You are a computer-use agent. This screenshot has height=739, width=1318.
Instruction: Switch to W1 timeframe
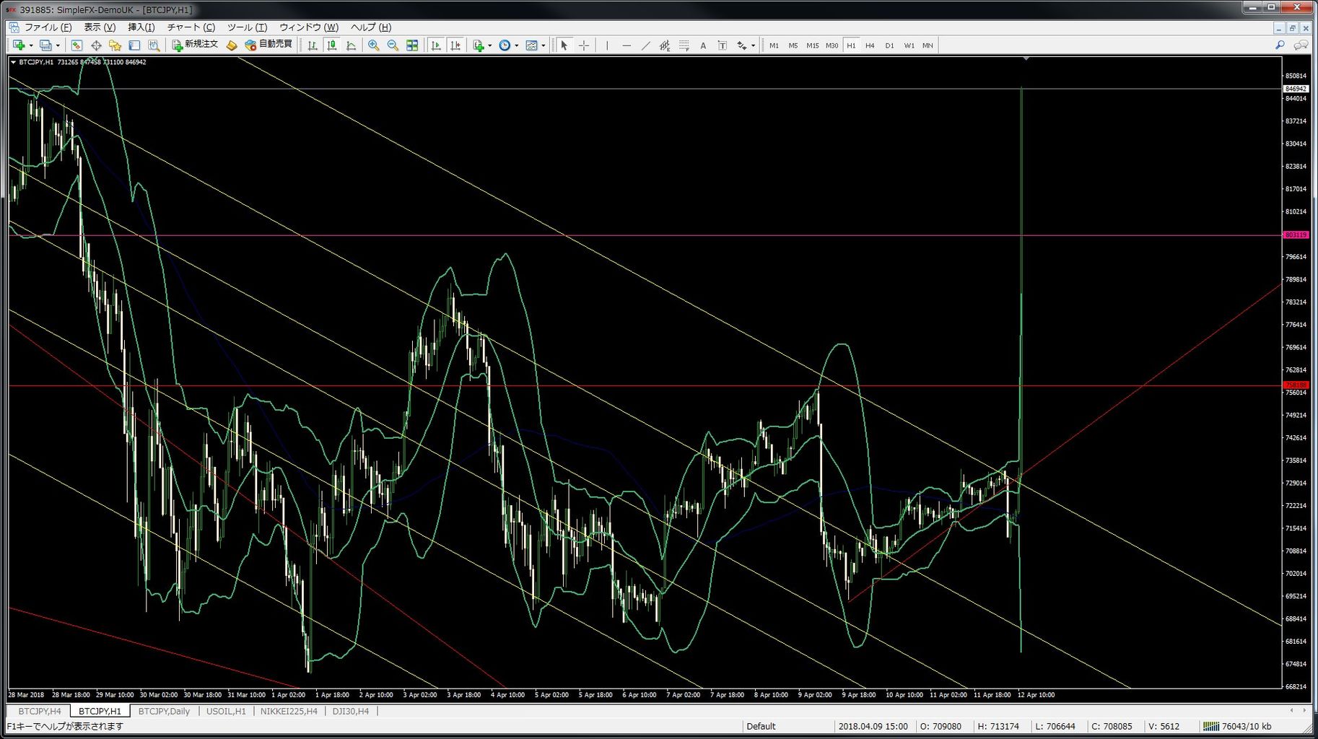[x=909, y=45]
